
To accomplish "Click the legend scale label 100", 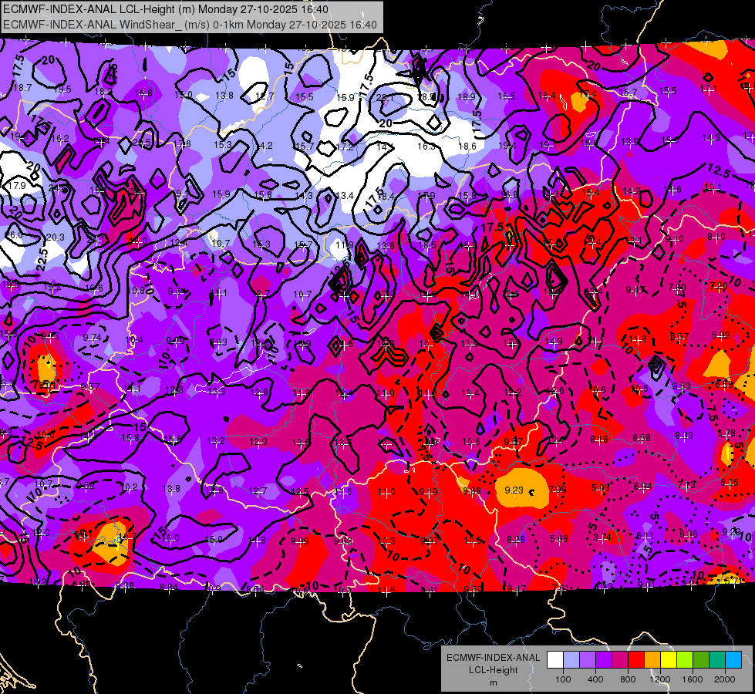I will pos(563,679).
